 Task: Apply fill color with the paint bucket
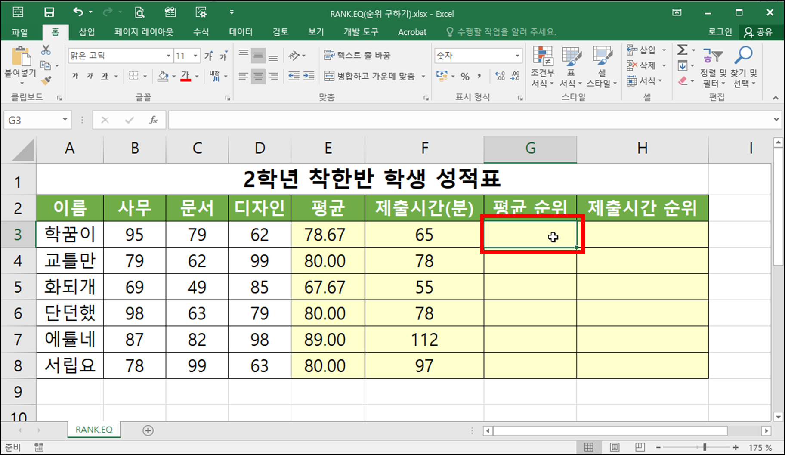point(163,76)
